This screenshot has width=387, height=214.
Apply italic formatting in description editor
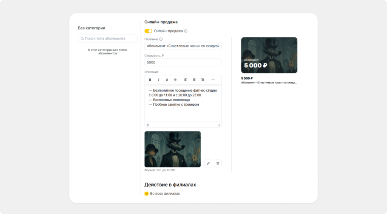(158, 80)
